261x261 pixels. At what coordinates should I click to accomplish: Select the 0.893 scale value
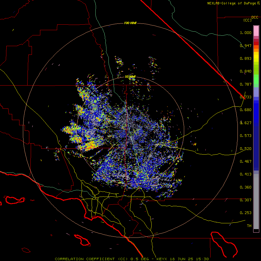pos(246,58)
